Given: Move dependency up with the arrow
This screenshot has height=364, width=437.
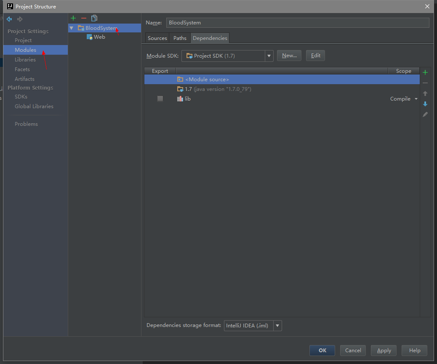Looking at the screenshot, I should [x=425, y=93].
